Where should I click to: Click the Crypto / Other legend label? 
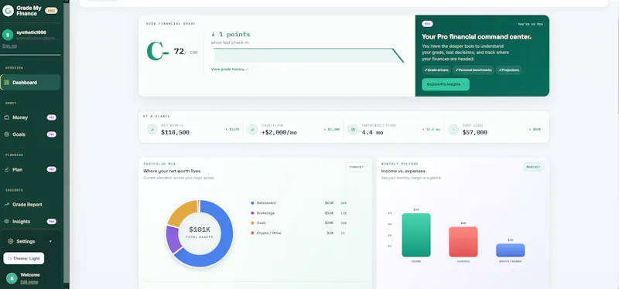click(269, 233)
